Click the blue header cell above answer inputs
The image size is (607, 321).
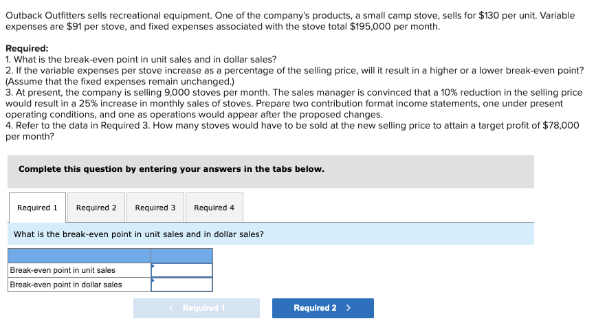coord(181,256)
